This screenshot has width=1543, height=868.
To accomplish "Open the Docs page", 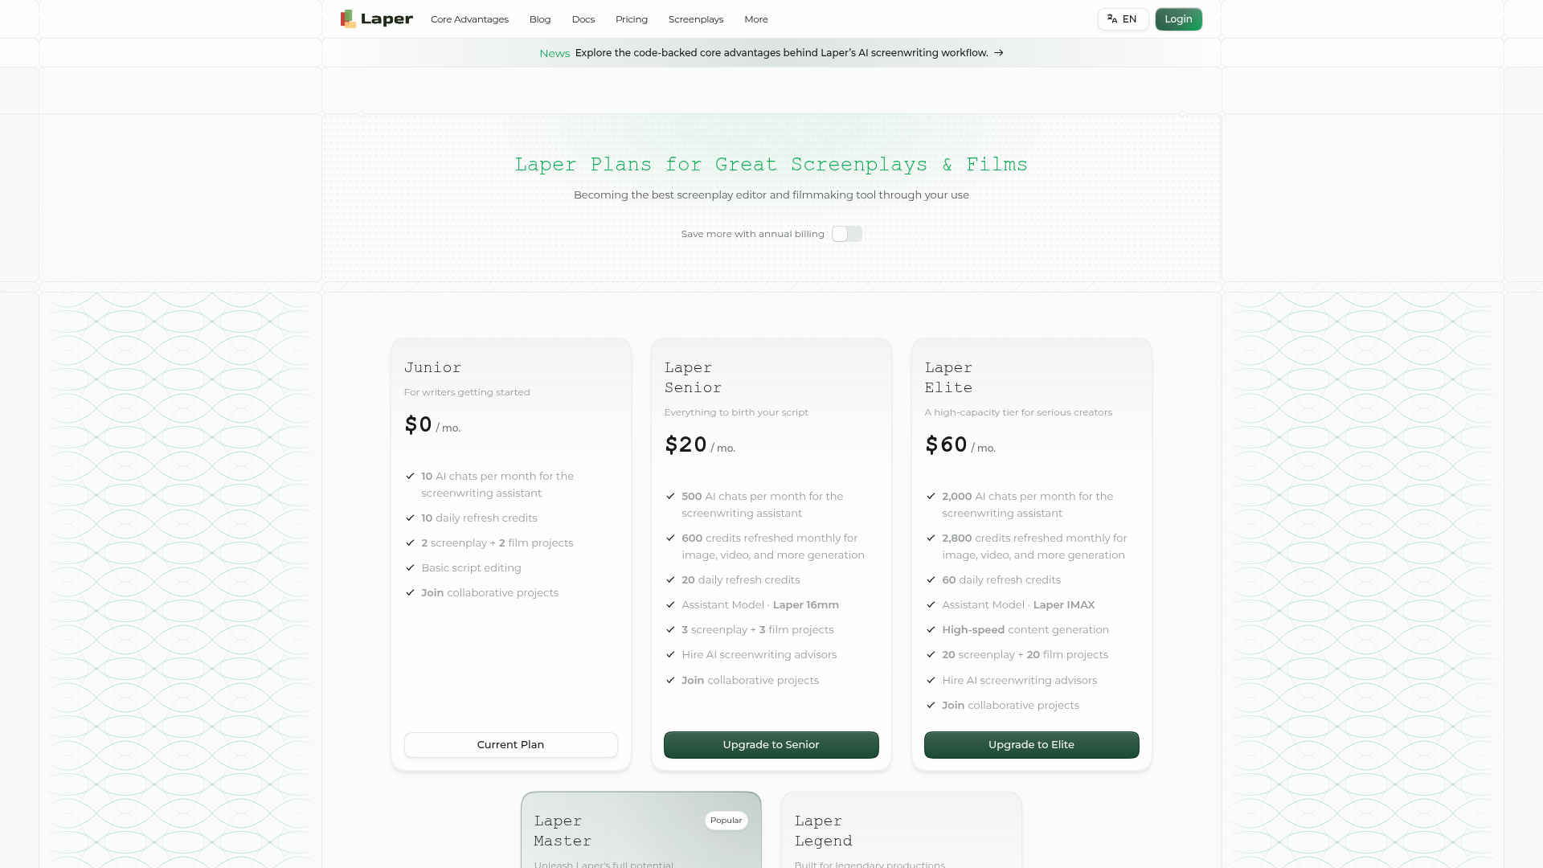I will pos(583,19).
